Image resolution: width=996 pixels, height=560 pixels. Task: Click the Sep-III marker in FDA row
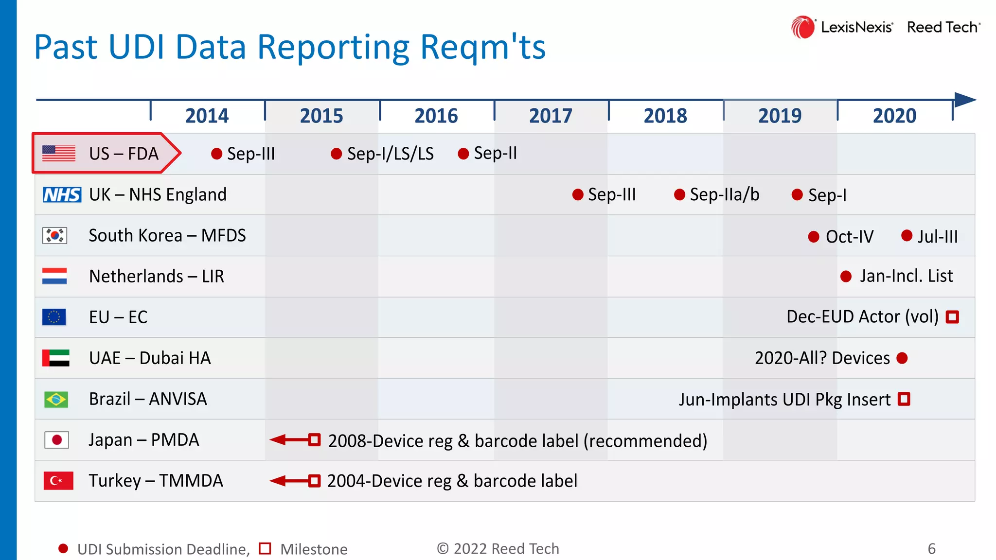(217, 154)
